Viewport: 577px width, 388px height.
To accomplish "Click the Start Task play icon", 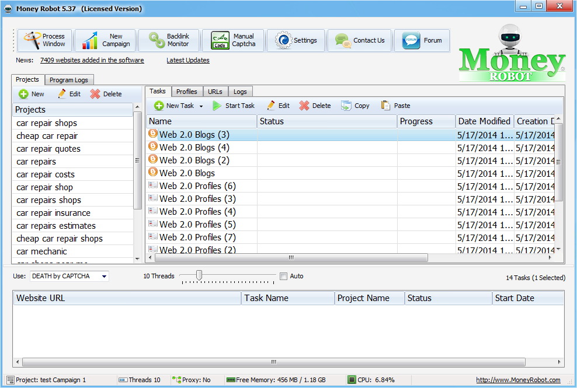I will click(217, 106).
